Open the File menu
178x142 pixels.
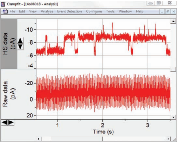click(12, 12)
